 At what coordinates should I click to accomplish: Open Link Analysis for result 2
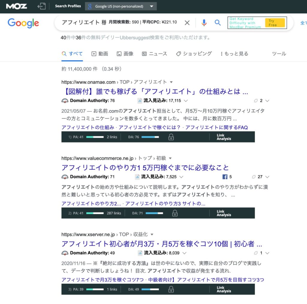tap(224, 213)
